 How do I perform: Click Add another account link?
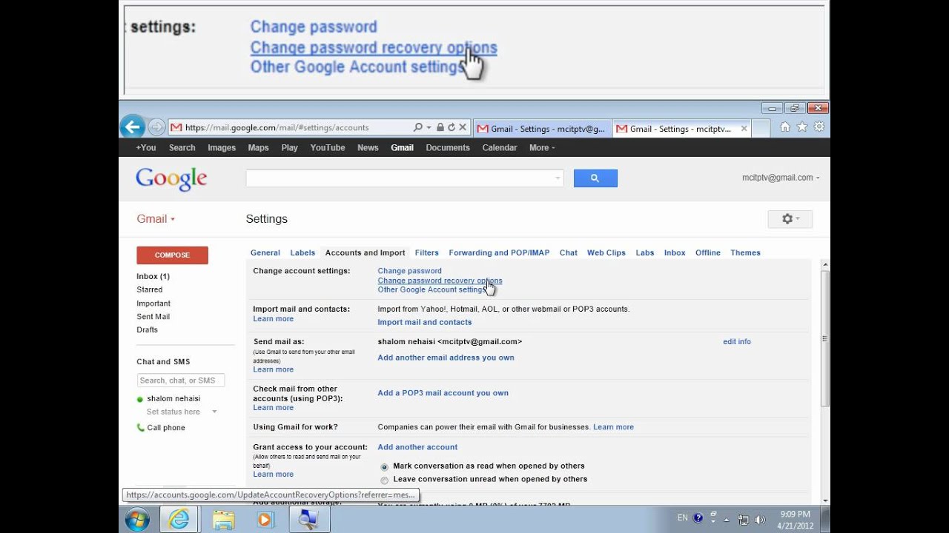417,447
